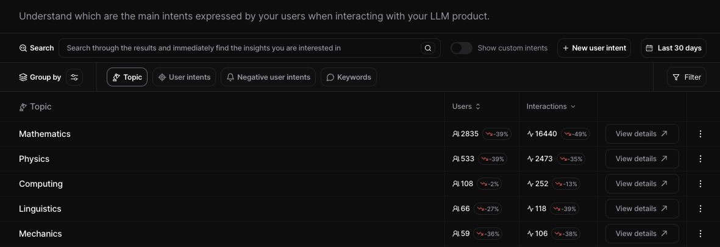Image resolution: width=720 pixels, height=247 pixels.
Task: Open the three-dot menu for Mathematics
Action: pos(700,134)
